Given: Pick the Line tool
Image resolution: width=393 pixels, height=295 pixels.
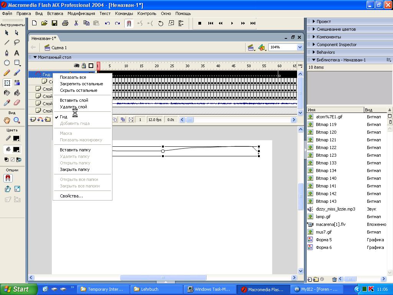Looking at the screenshot, I should point(7,42).
